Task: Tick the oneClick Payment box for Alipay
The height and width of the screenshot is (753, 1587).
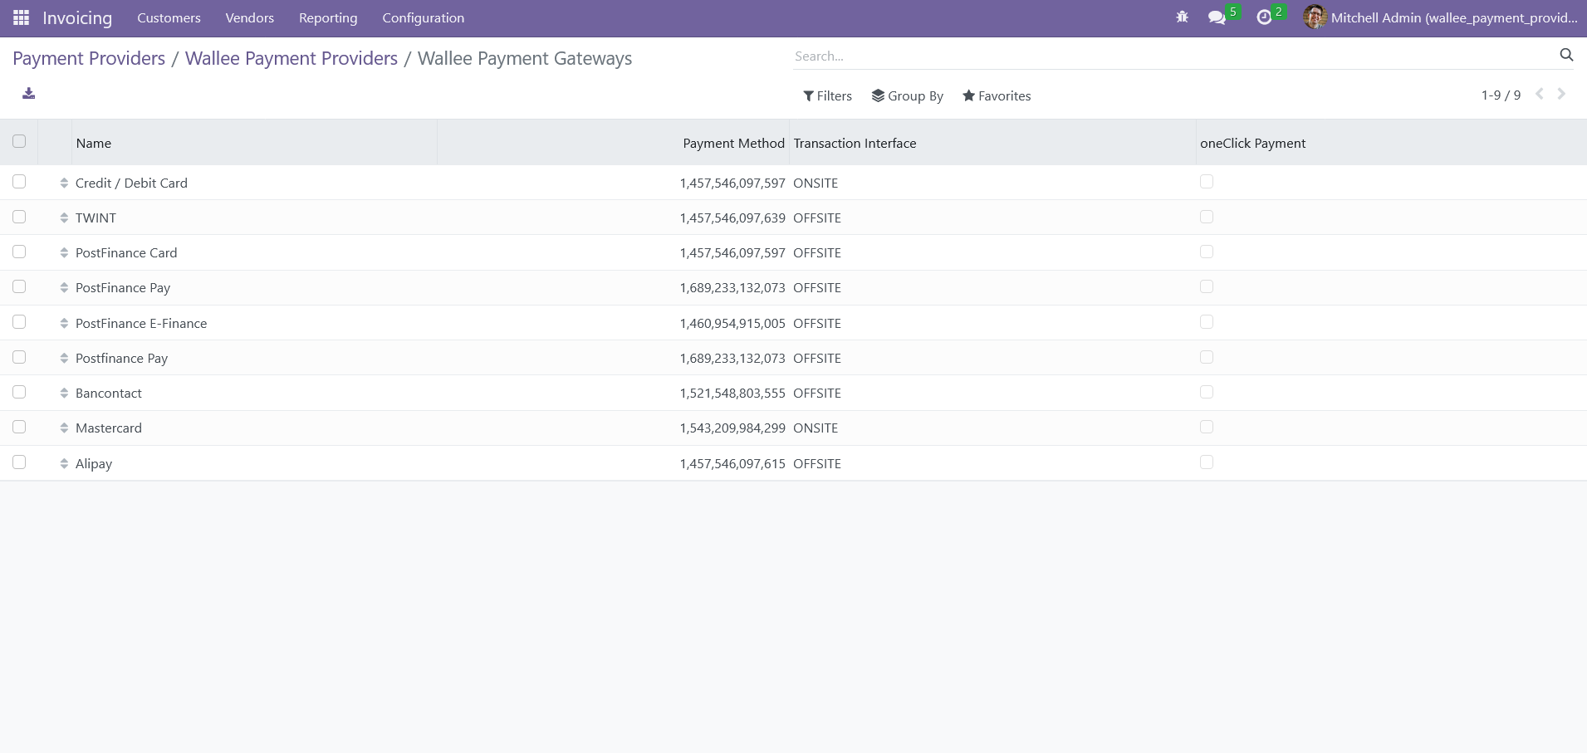Action: coord(1206,462)
